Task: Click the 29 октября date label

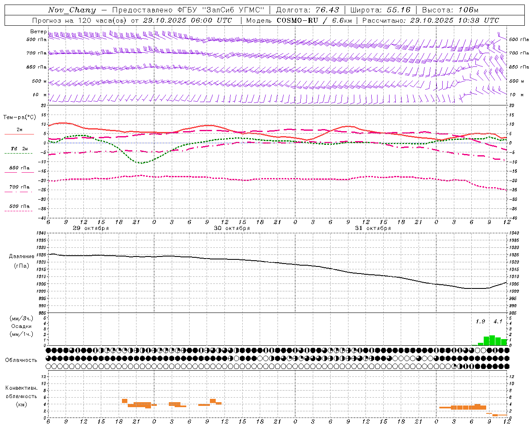Action: click(x=91, y=228)
